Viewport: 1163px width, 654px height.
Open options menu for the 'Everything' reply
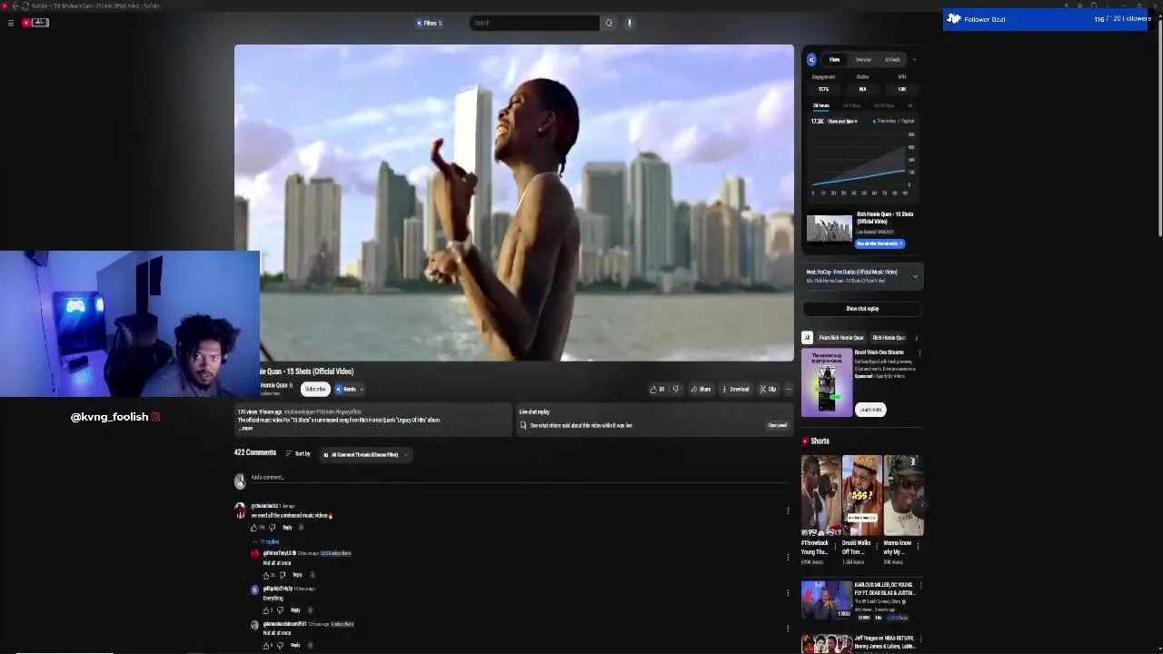(788, 593)
